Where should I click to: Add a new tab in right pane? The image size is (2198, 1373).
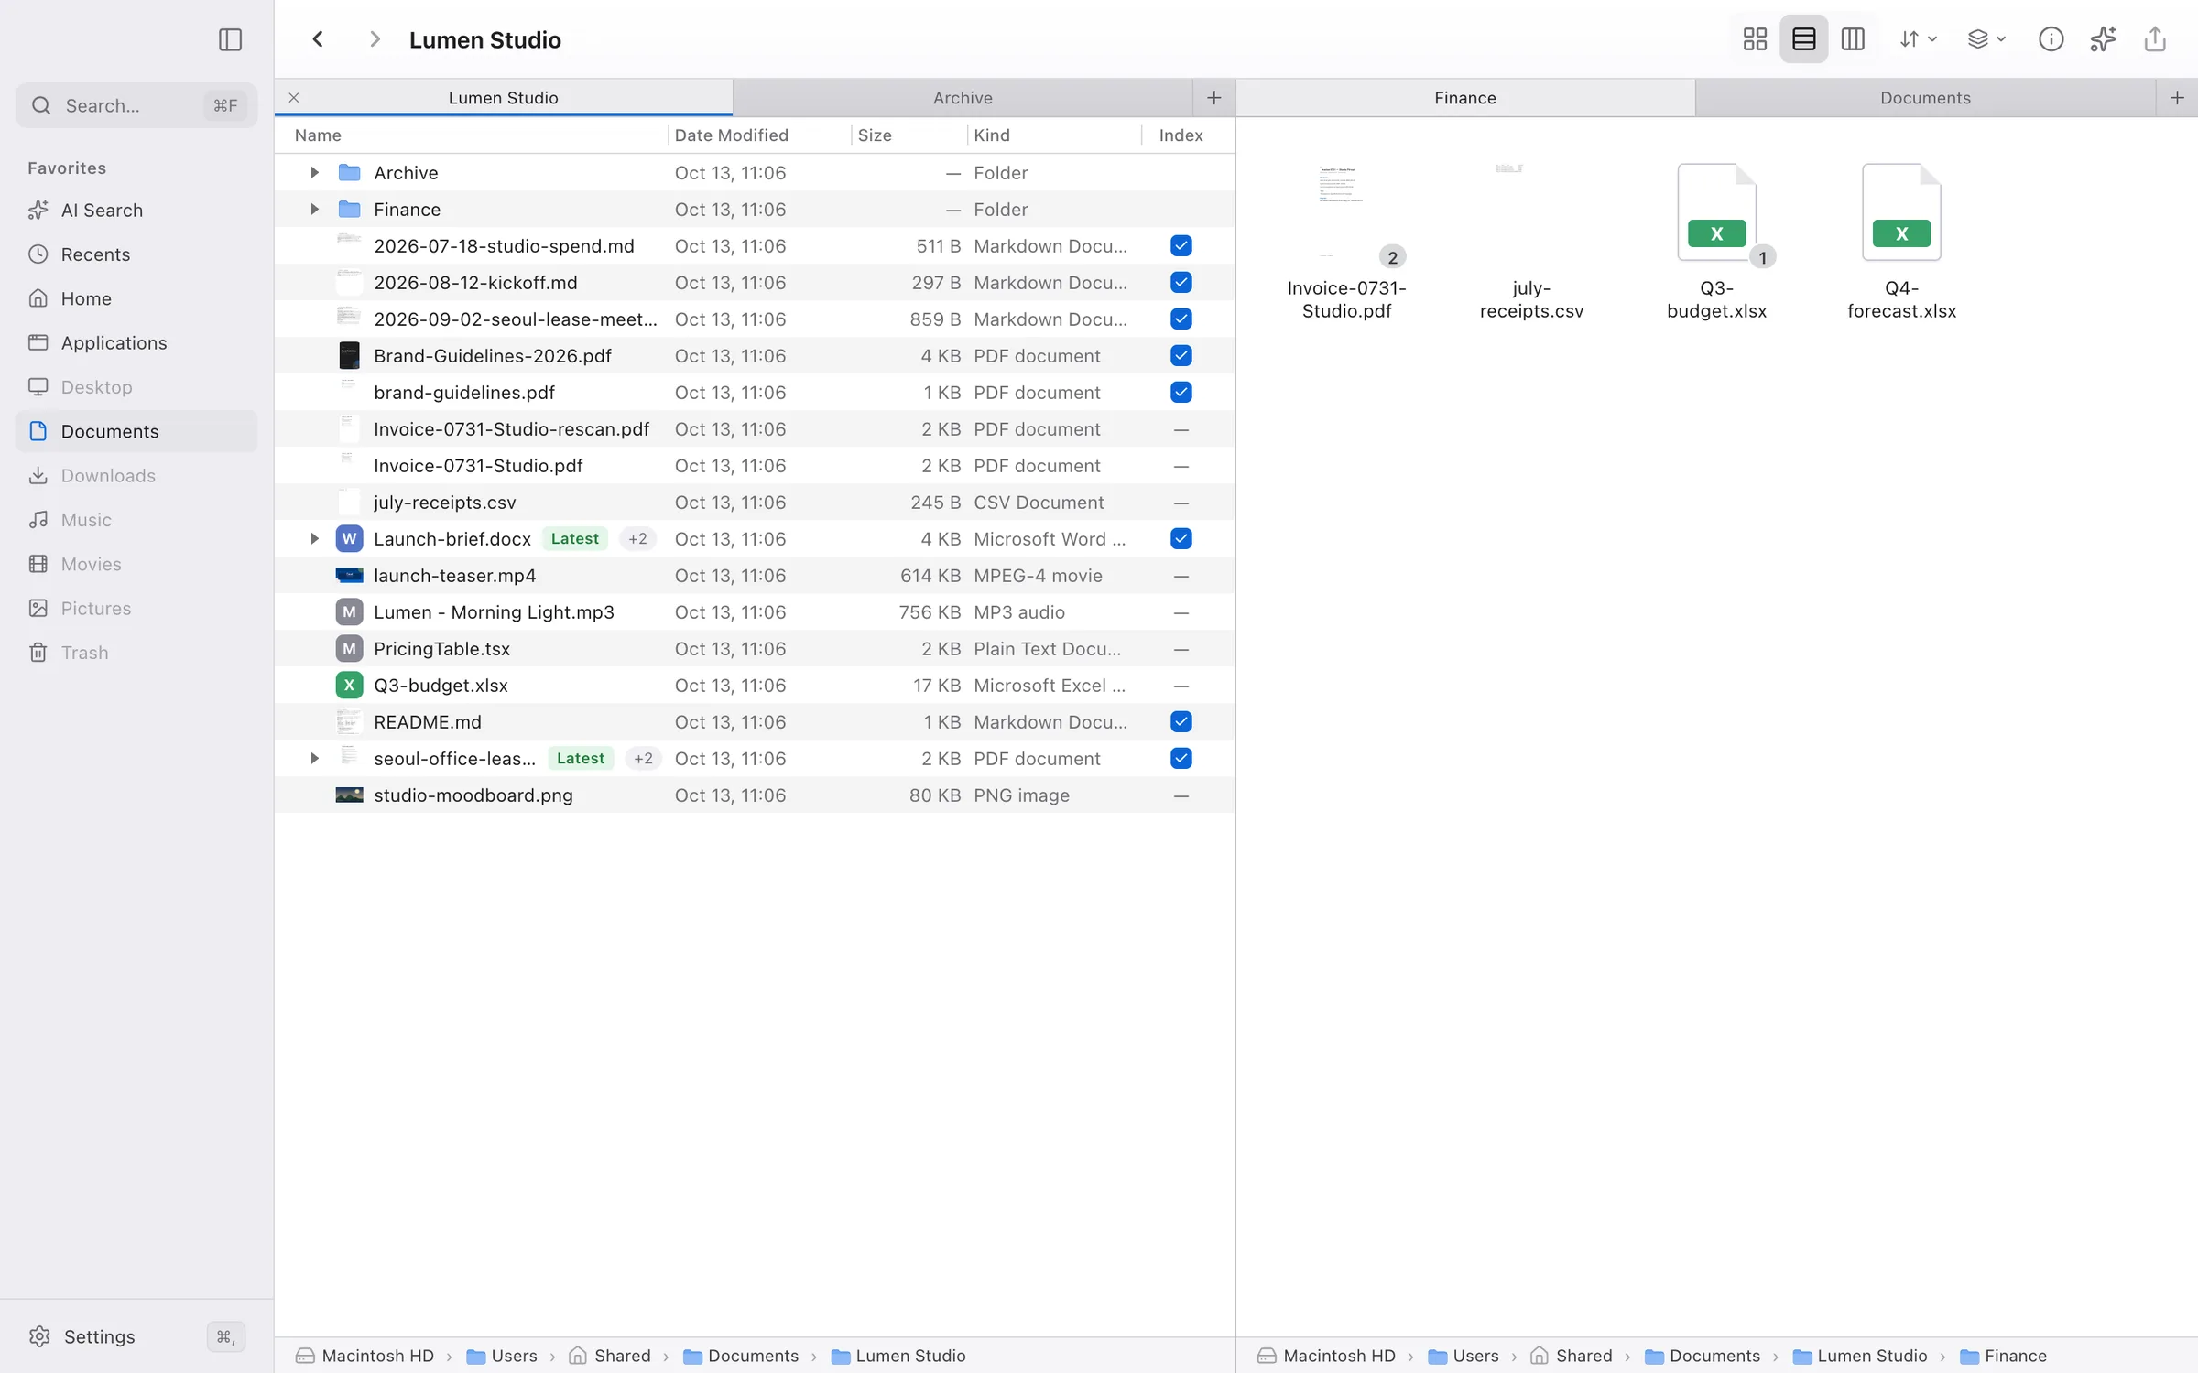click(2177, 98)
